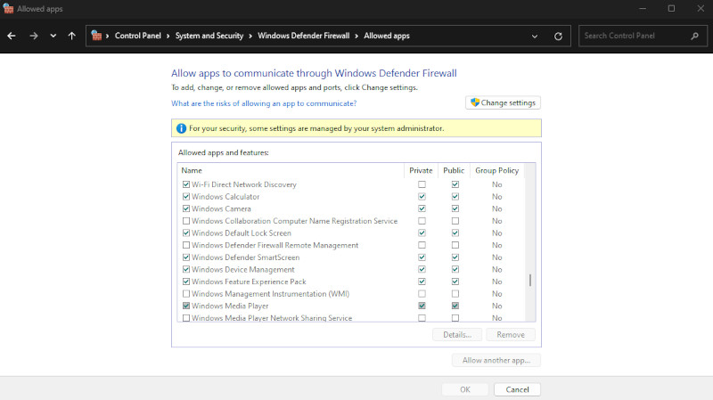Click the search magnifier icon

pos(695,36)
